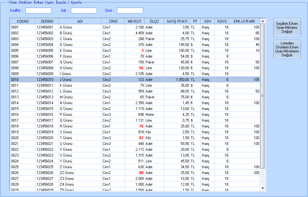Image resolution: width=308 pixels, height=197 pixels.
Task: Click the ÖLÇÜ column header
Action: [x=154, y=21]
